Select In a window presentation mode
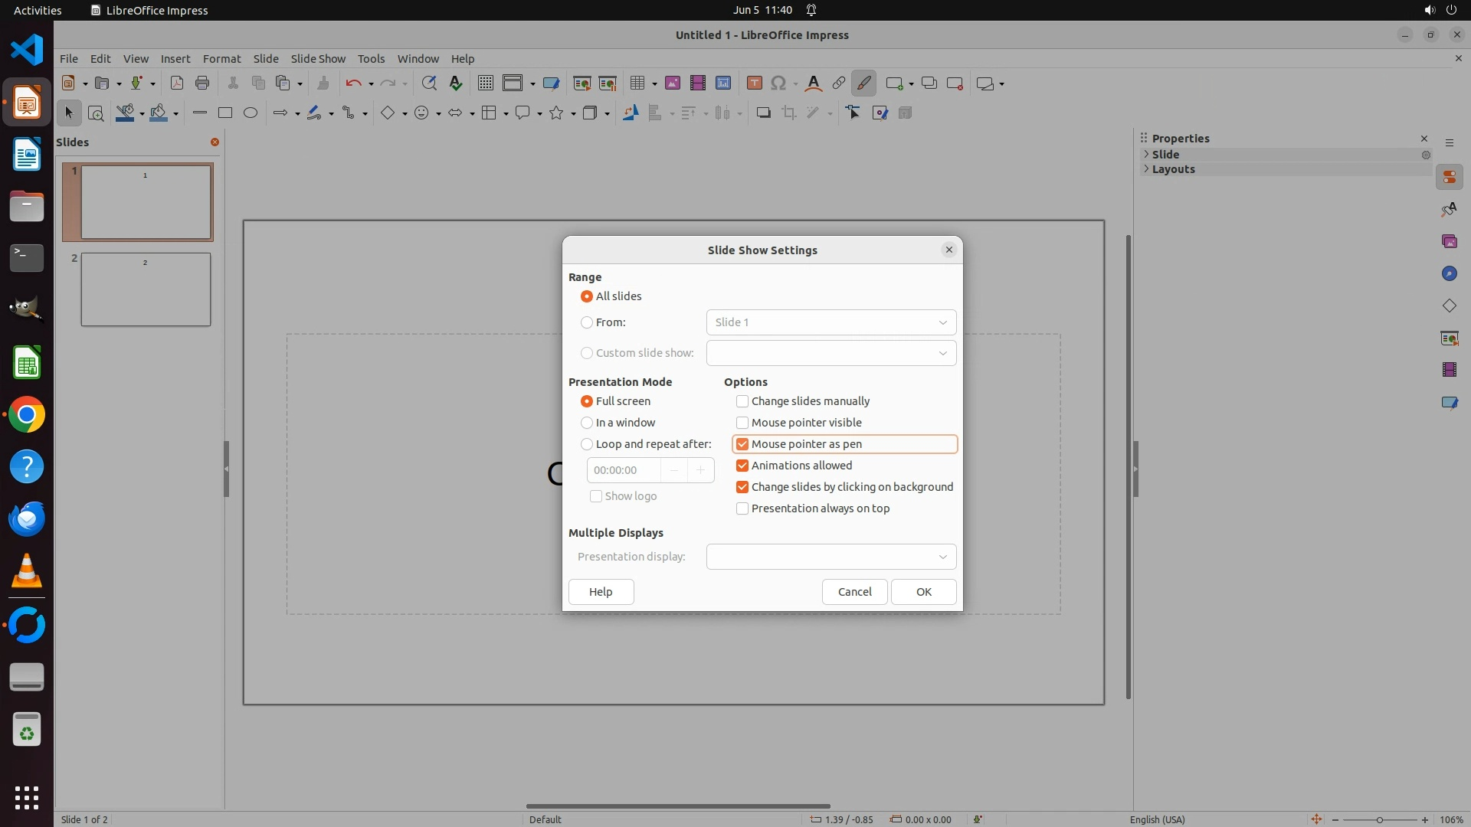This screenshot has height=827, width=1471. 587,423
